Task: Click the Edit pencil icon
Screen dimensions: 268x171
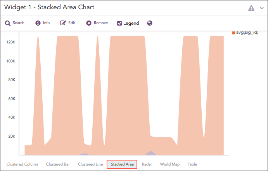Action: click(x=63, y=23)
